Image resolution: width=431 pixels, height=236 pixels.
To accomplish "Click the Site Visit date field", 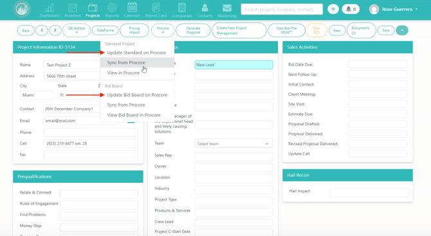I will tap(378, 104).
